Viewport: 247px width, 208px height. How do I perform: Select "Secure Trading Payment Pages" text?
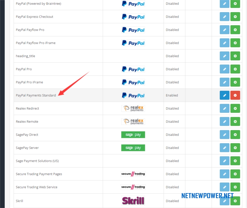(x=39, y=174)
